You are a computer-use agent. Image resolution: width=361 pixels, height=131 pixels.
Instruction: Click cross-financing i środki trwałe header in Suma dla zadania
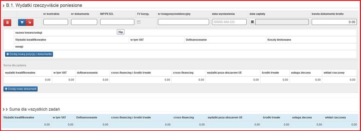point(131,73)
